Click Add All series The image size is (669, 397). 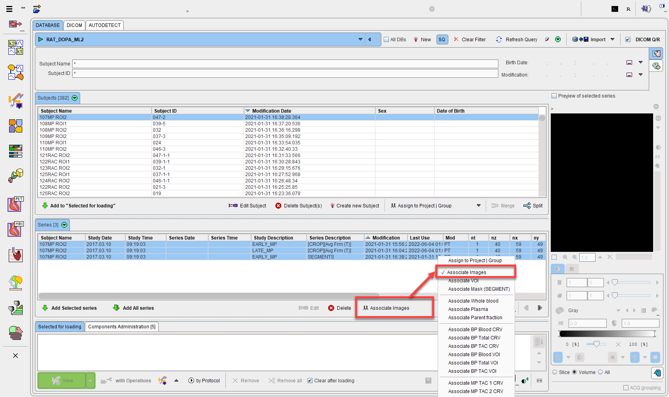pos(133,308)
